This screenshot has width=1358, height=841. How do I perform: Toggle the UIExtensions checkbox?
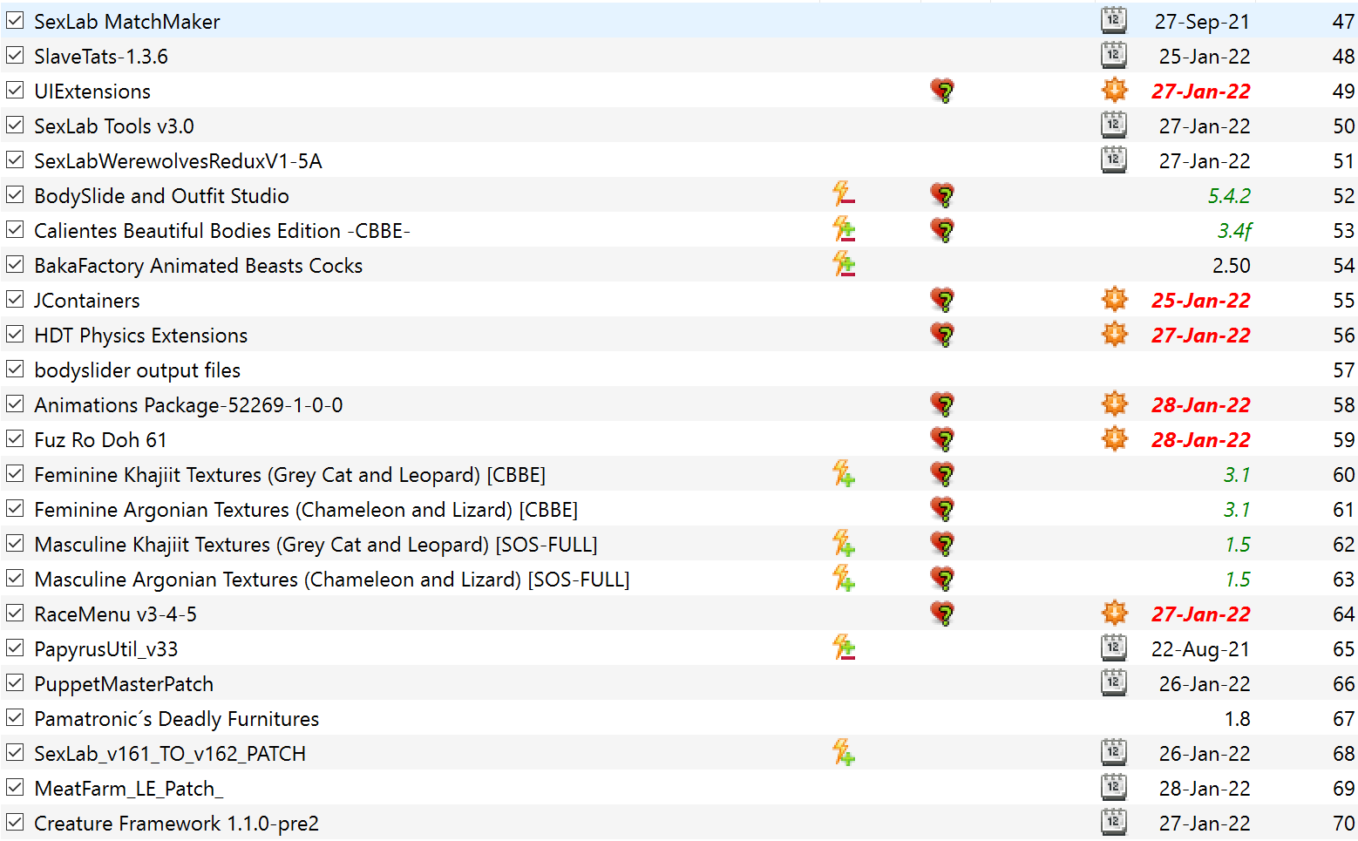click(15, 90)
